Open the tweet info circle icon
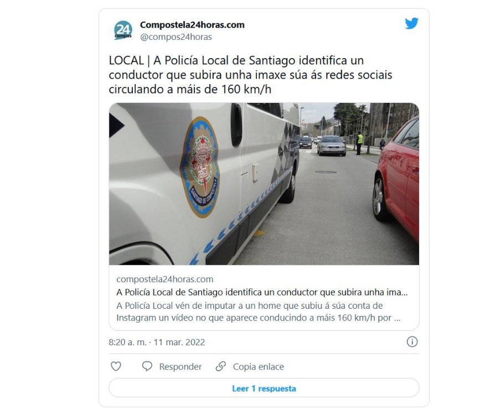Screen dimensions: 496x415 [x=412, y=341]
